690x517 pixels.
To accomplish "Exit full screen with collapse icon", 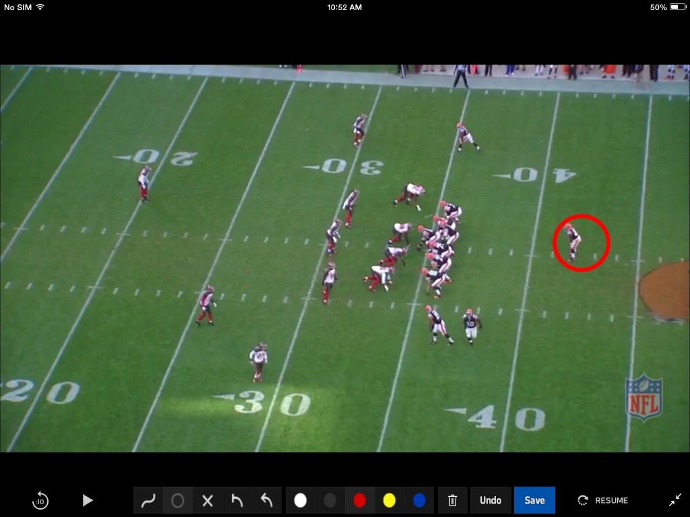I will [x=675, y=500].
